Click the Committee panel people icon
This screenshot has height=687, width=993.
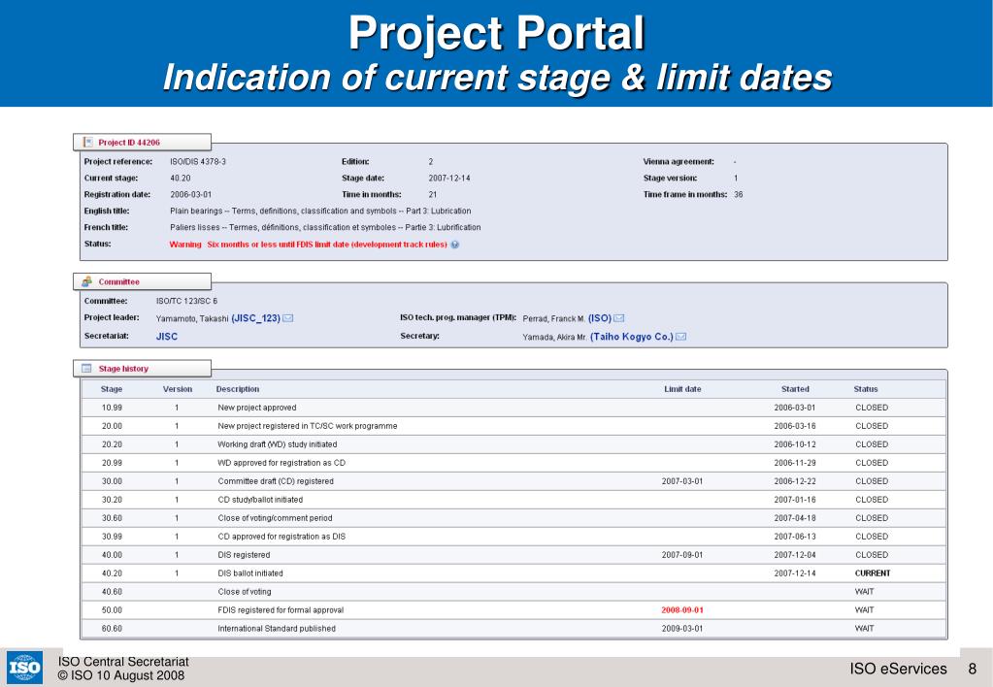[x=87, y=281]
